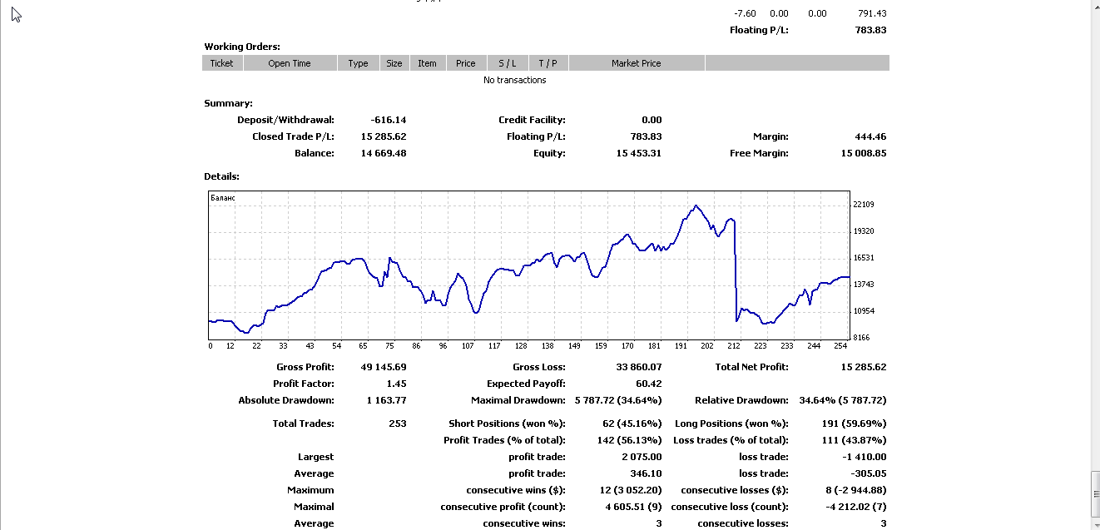Click the Баланс label in chart
1100x530 pixels.
coord(223,198)
